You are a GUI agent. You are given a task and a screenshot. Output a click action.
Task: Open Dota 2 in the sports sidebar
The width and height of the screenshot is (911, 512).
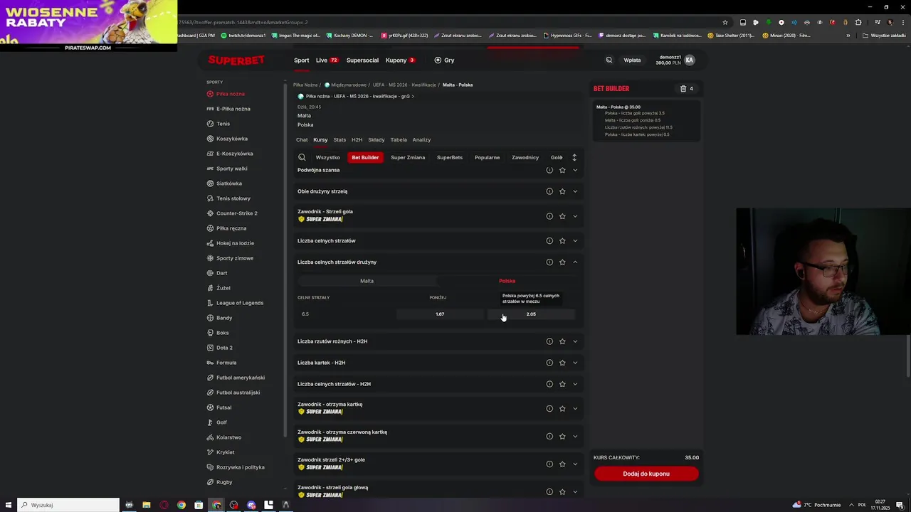coord(223,348)
